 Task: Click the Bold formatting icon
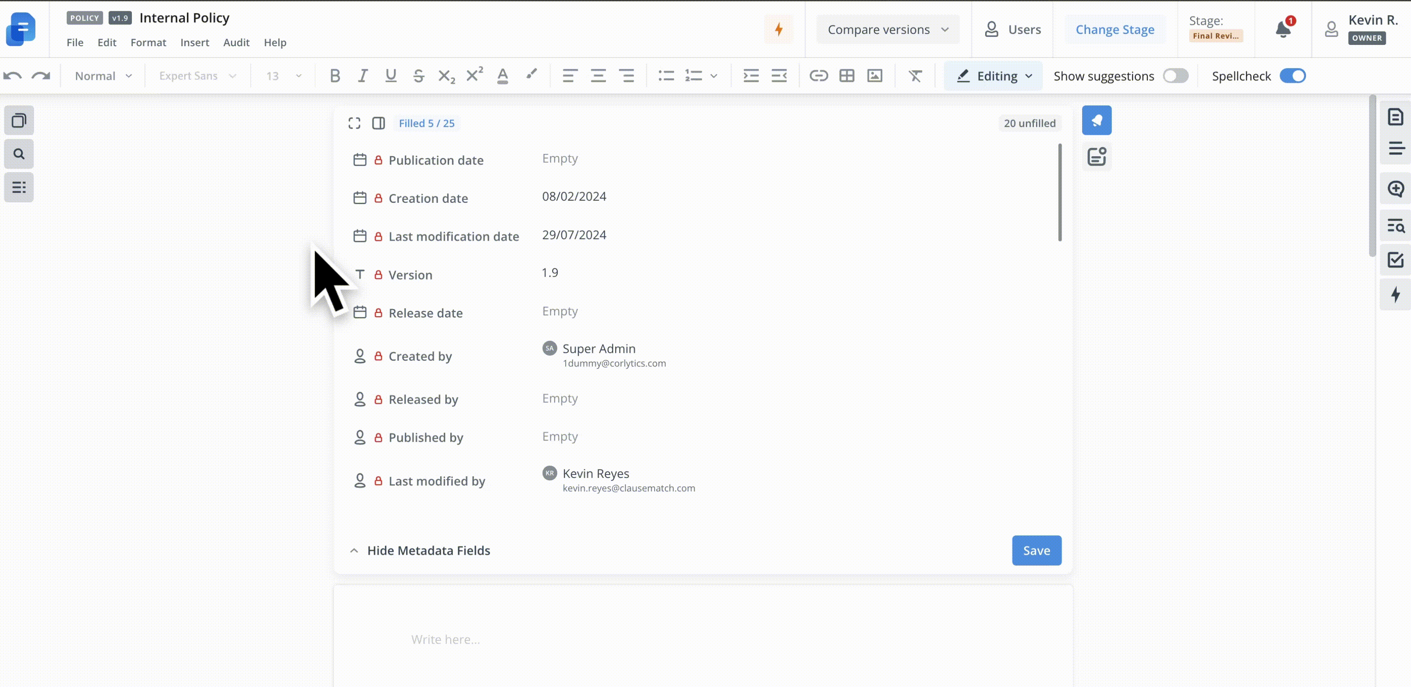click(335, 76)
